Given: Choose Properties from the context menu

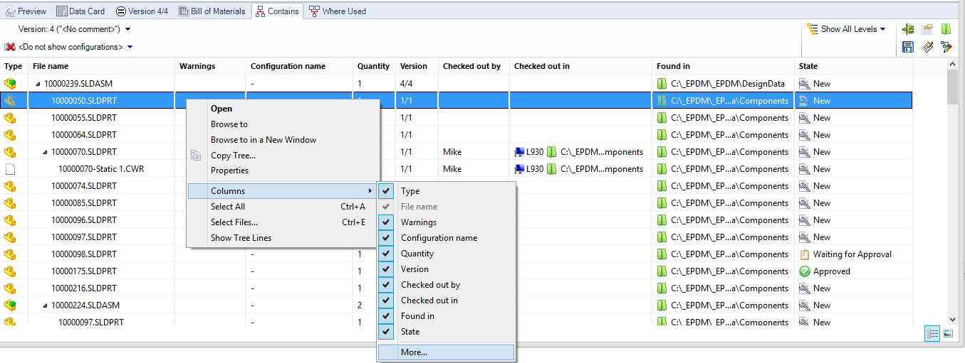Looking at the screenshot, I should pos(229,170).
